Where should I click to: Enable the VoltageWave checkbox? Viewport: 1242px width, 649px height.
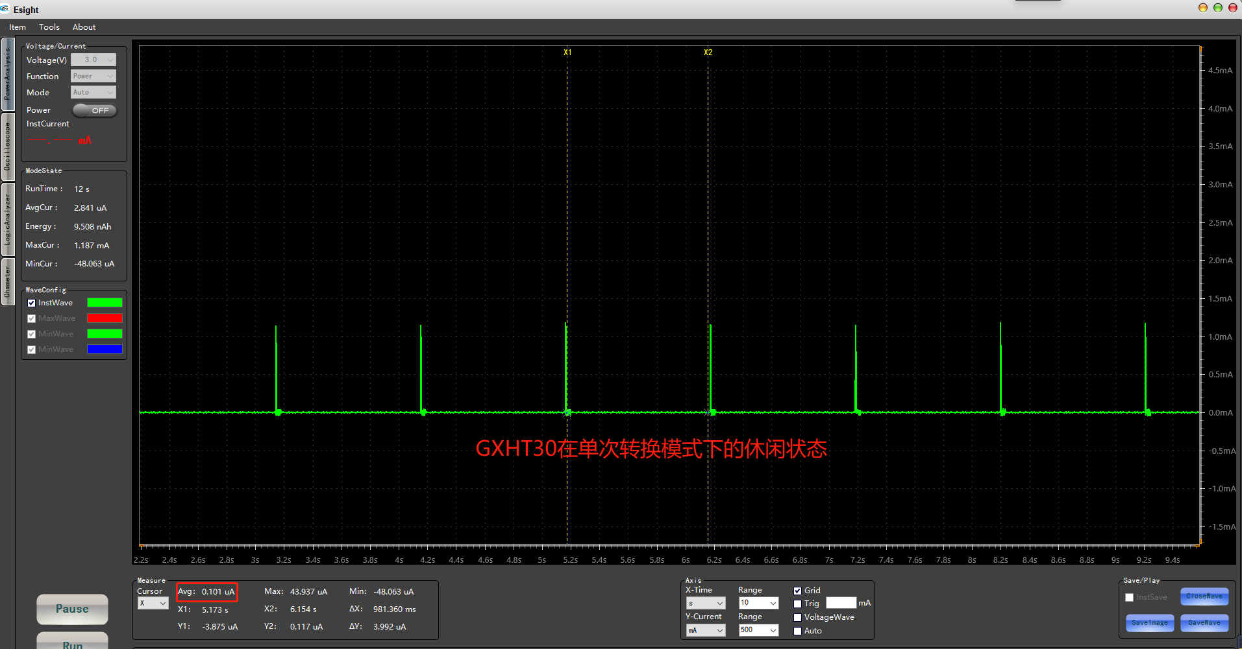(797, 618)
